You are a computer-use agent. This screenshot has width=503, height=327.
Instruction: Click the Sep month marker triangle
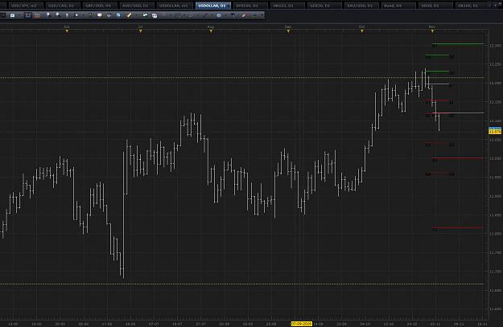288,31
